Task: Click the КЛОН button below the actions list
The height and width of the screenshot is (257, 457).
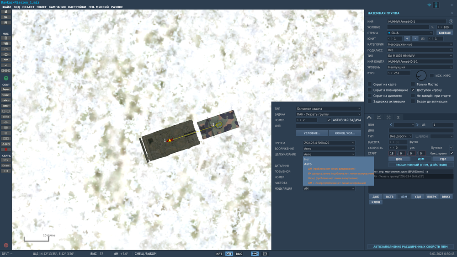Action: [x=376, y=202]
